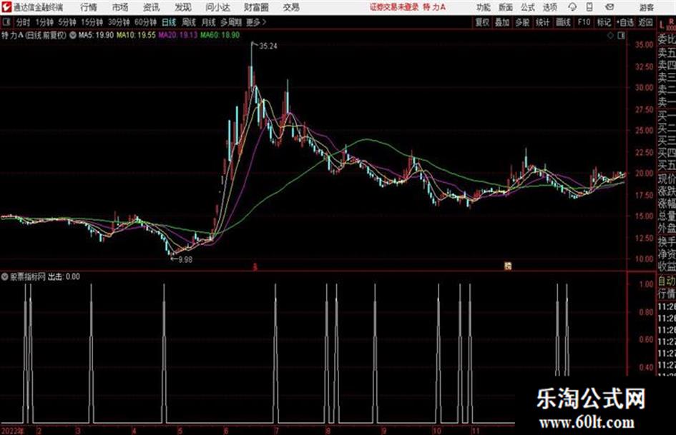
Task: Click the 游客 user label
Action: (646, 7)
